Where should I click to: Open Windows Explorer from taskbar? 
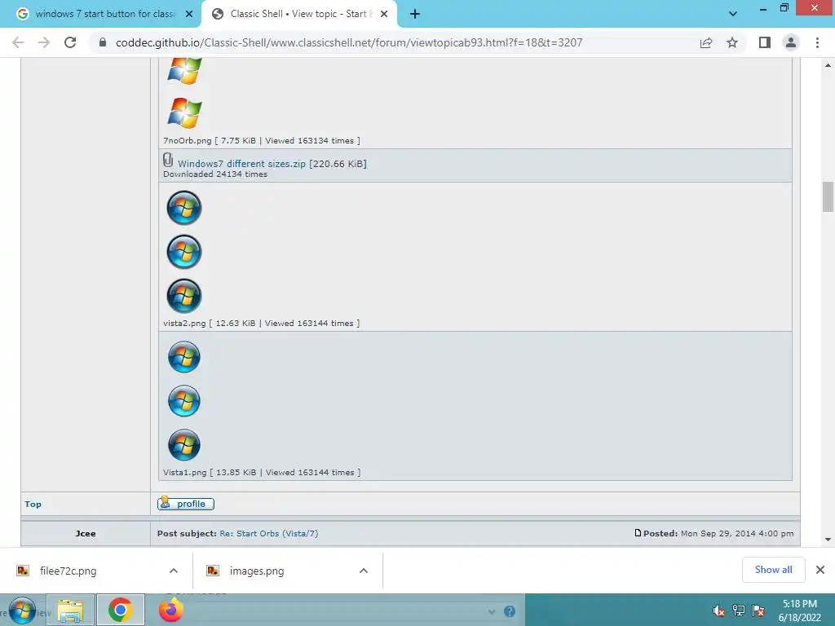(70, 611)
